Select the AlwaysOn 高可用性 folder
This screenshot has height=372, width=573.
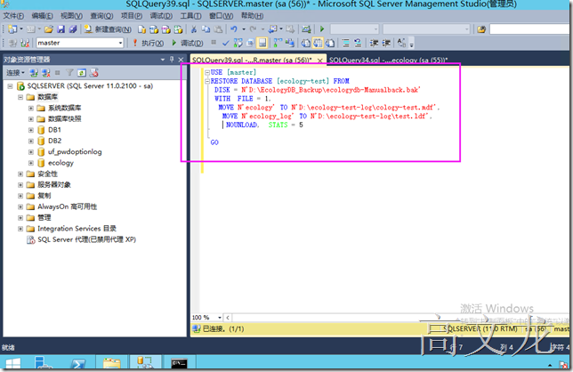68,206
